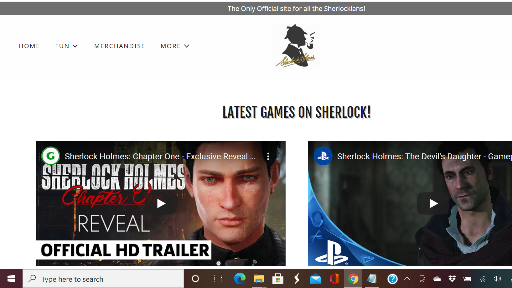Show hidden system tray icons

coord(407,279)
